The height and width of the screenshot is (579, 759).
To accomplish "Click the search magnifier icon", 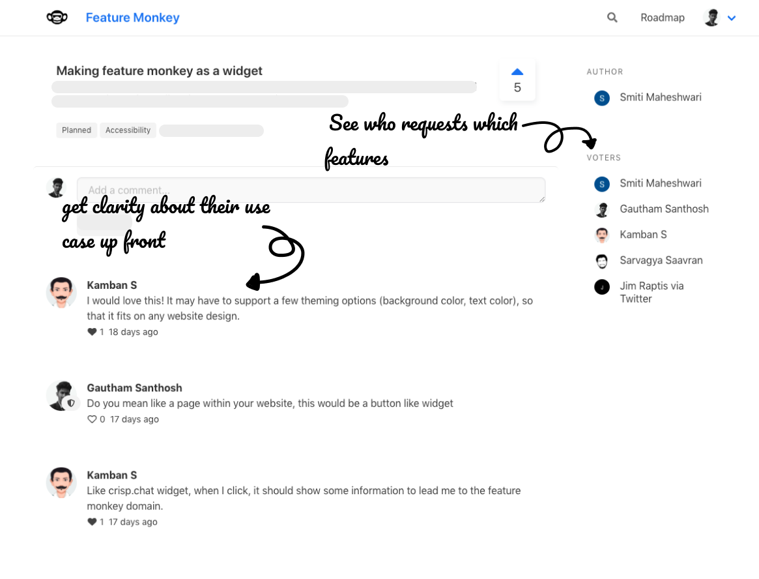I will tap(612, 18).
